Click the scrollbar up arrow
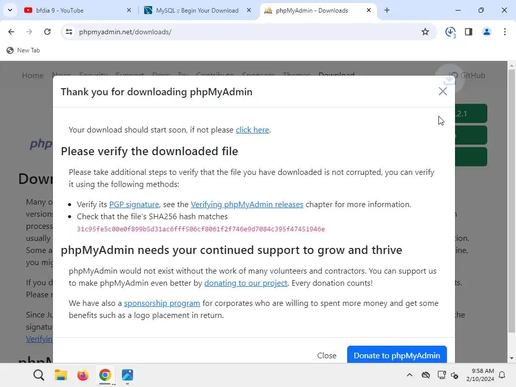This screenshot has width=516, height=387. coord(511,66)
